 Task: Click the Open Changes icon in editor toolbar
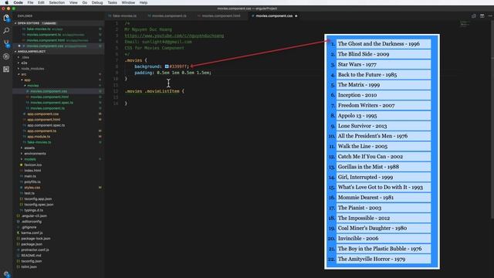(x=473, y=15)
